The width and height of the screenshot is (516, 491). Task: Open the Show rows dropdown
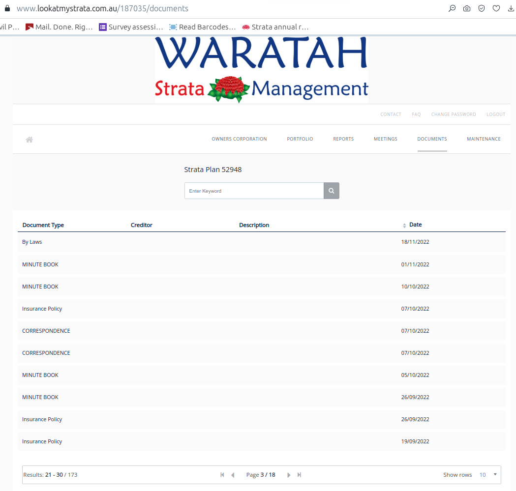pyautogui.click(x=487, y=475)
